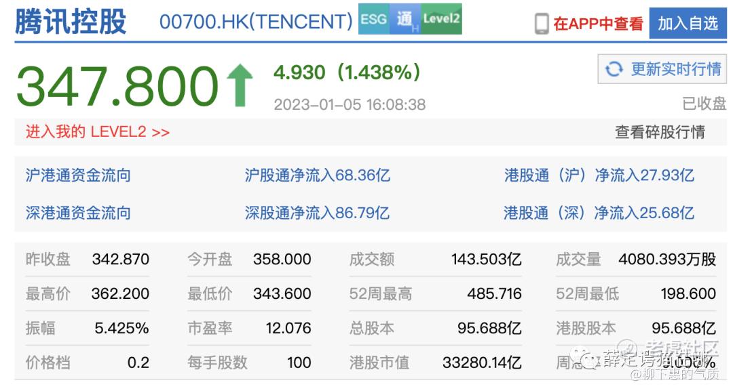Click the 加入自选 button
Screen dimensions: 733x391
(x=688, y=23)
